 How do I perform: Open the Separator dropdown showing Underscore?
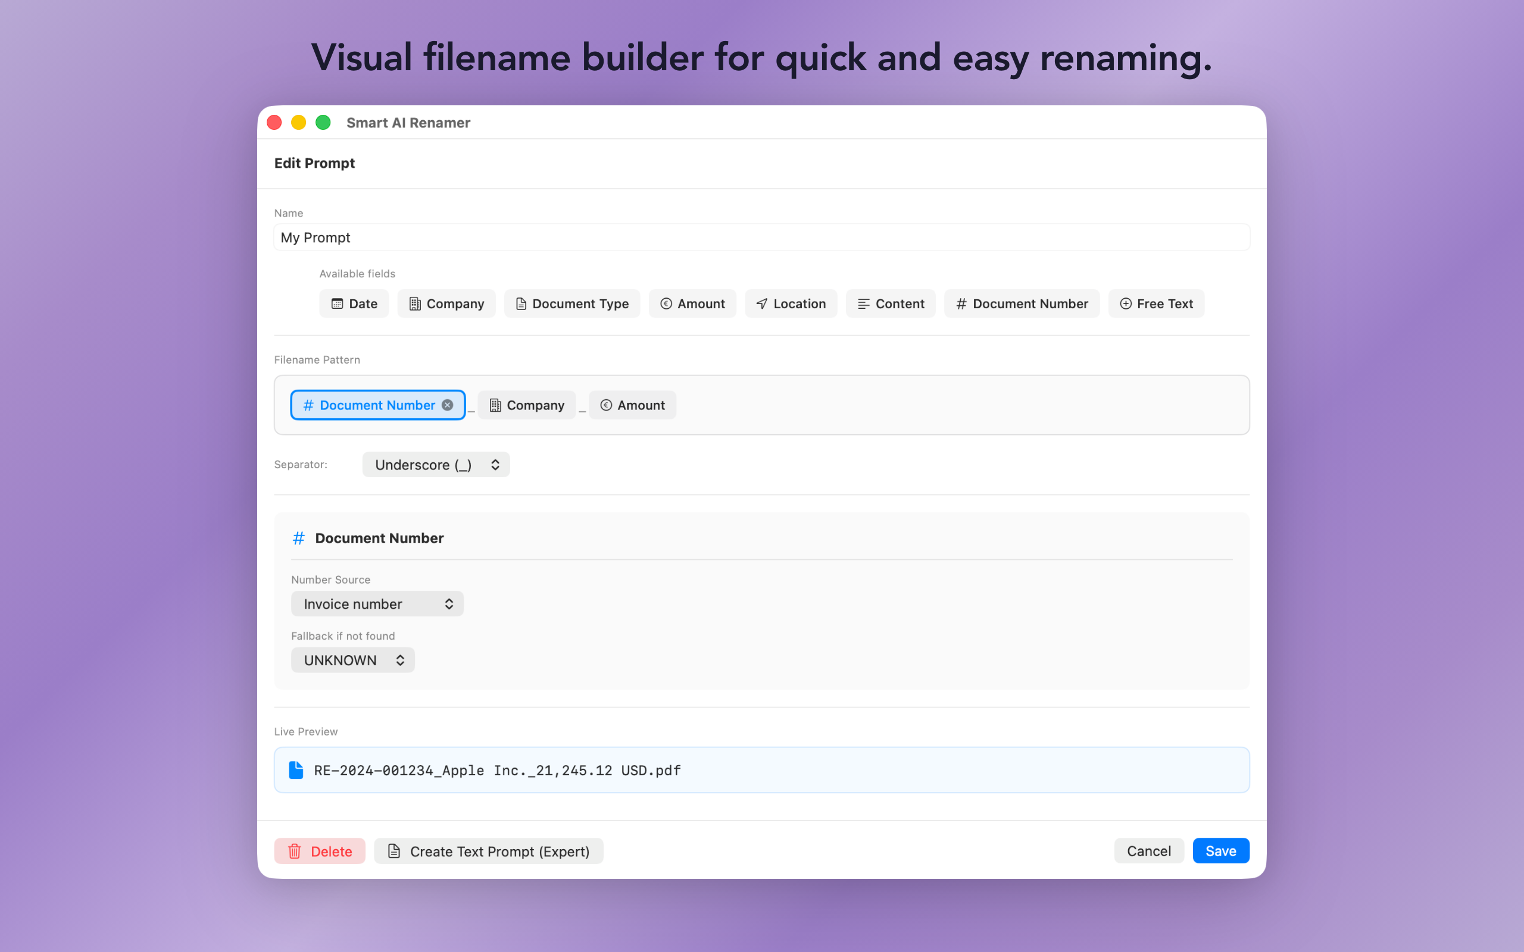point(436,464)
